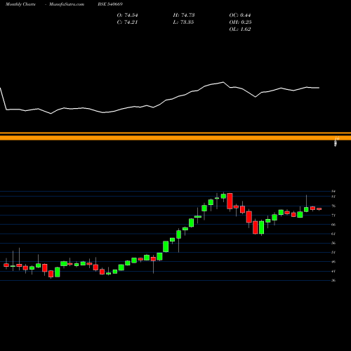Select the "C: 74.21" close value

coord(127,22)
